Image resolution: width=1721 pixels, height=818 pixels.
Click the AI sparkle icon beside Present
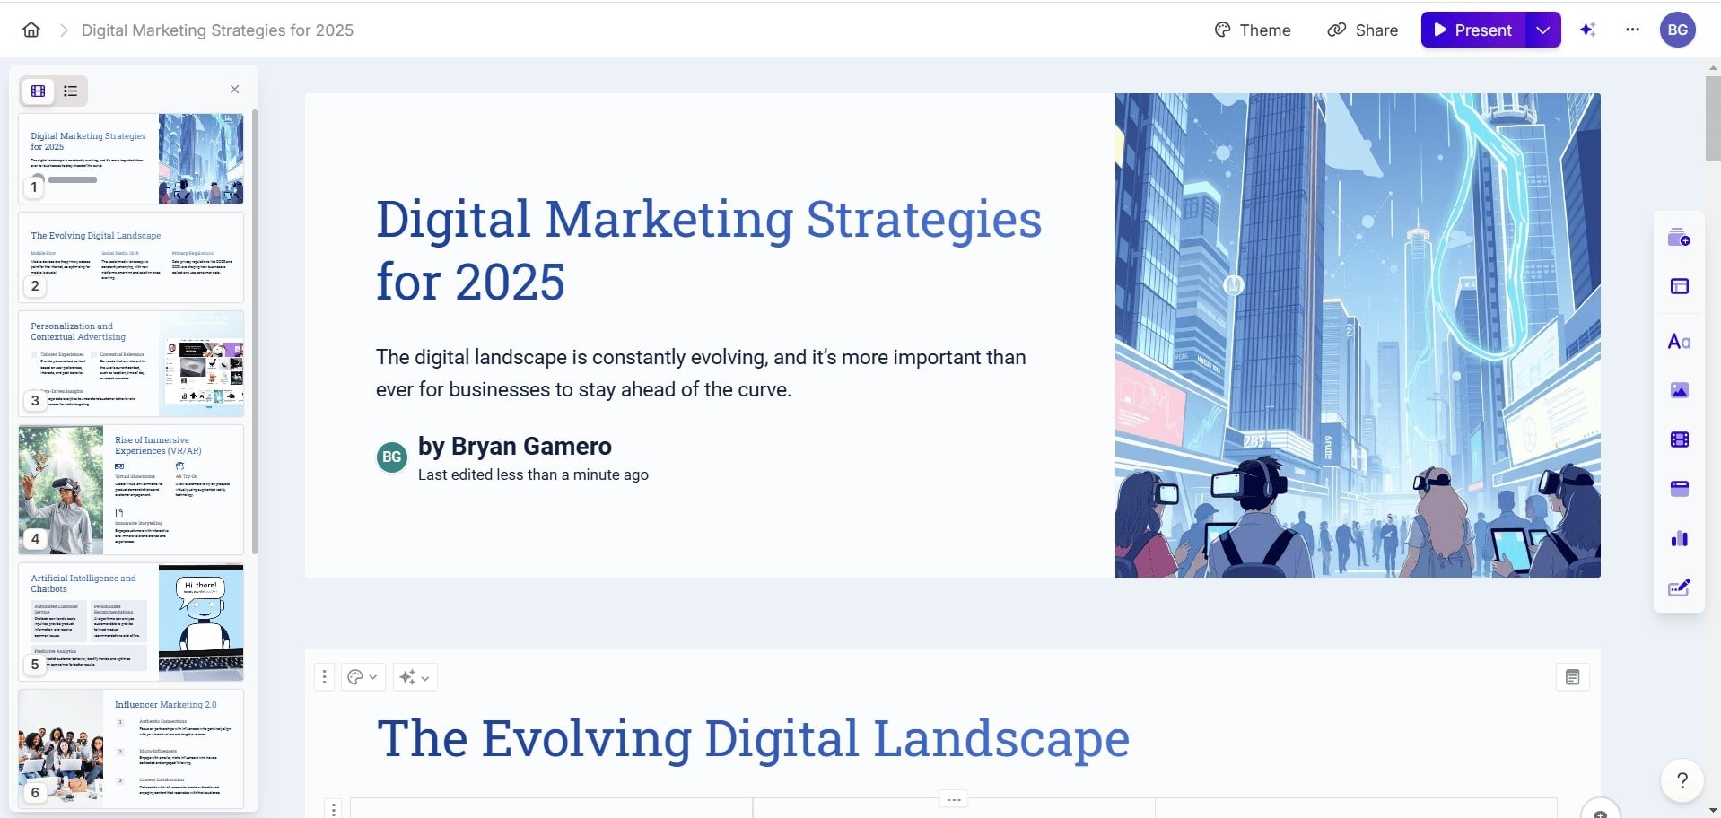1587,30
